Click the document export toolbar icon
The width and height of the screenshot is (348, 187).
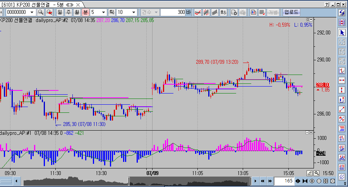pyautogui.click(x=234, y=12)
